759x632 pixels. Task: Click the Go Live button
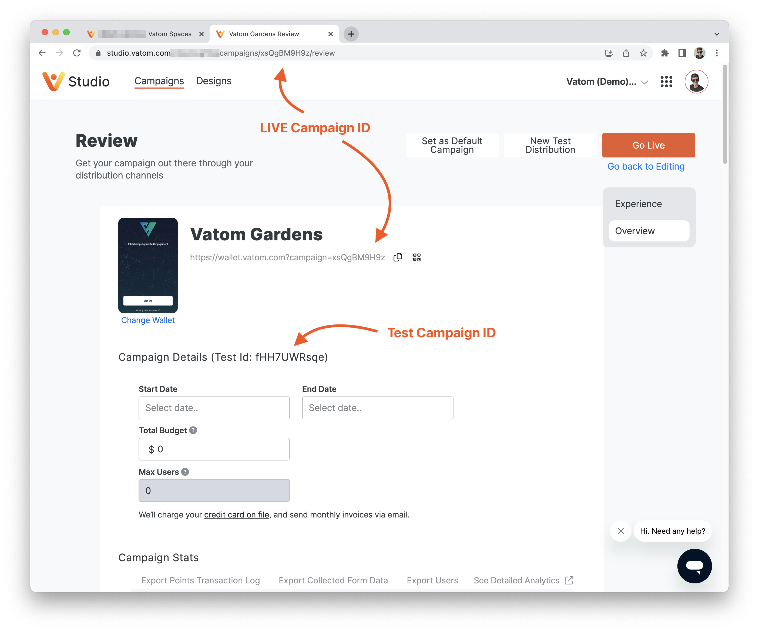click(649, 145)
